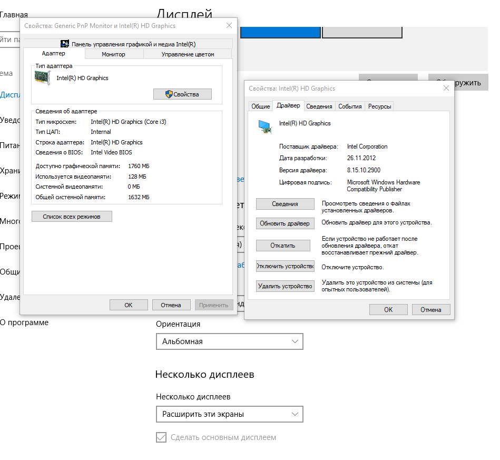Screen dimensions: 500x460
Task: Click the display adapter icon in the Driver tab
Action: pos(264,126)
